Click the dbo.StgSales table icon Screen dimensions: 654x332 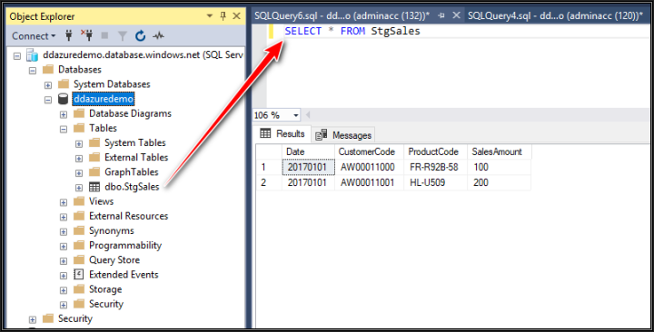(94, 187)
